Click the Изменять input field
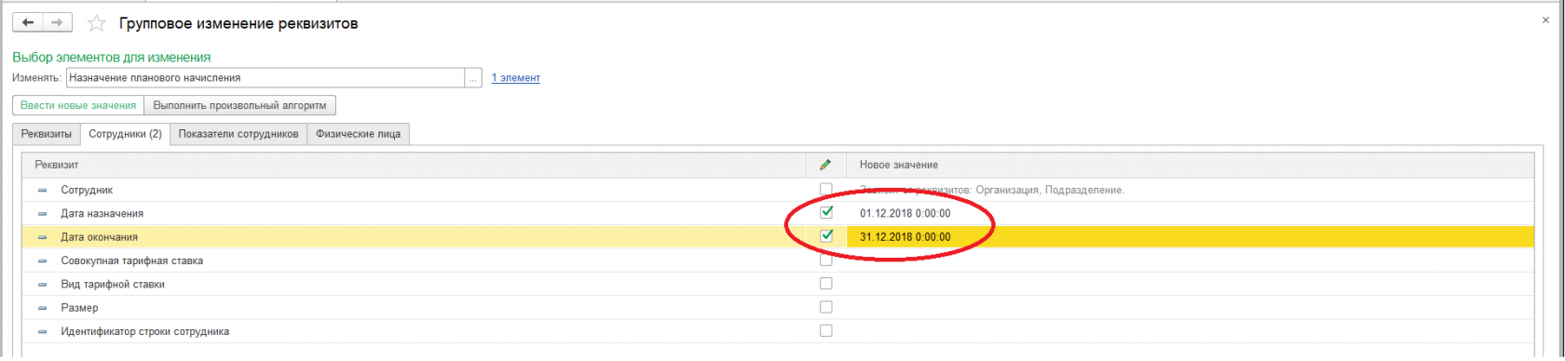Viewport: 1565px width, 361px height. click(265, 78)
